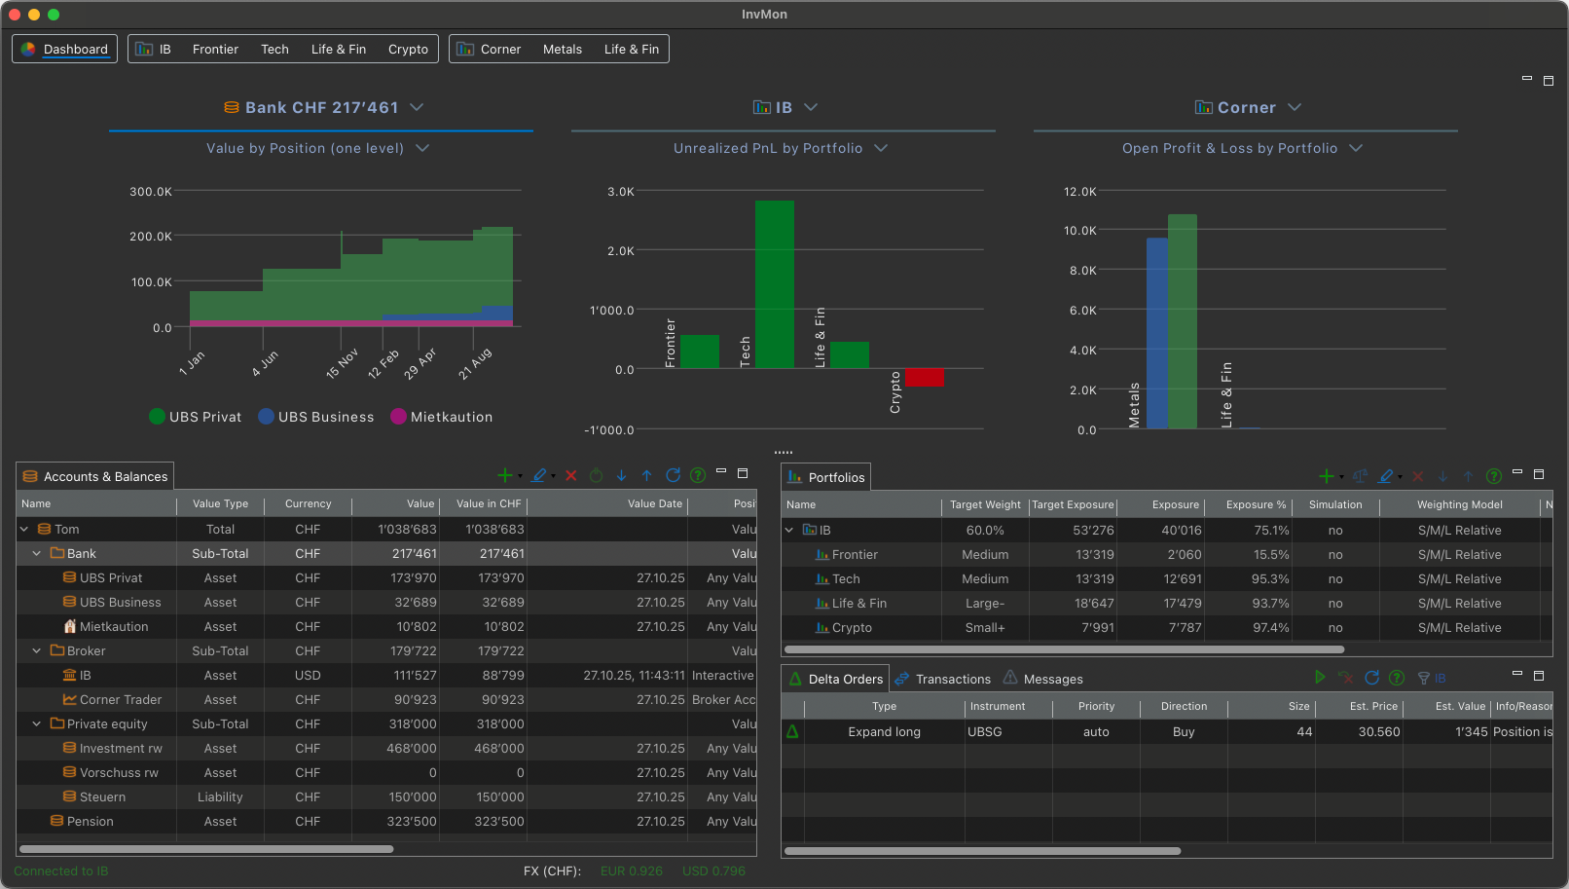Open help in the Delta Orders panel
Viewport: 1569px width, 889px height.
[x=1397, y=678]
